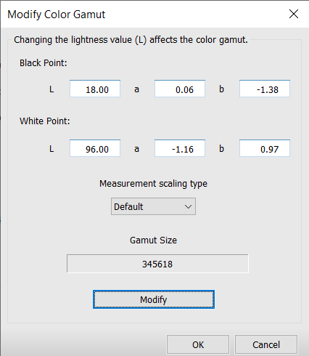Focus the Black Point b field -1.38
The height and width of the screenshot is (356, 309).
[x=265, y=89]
